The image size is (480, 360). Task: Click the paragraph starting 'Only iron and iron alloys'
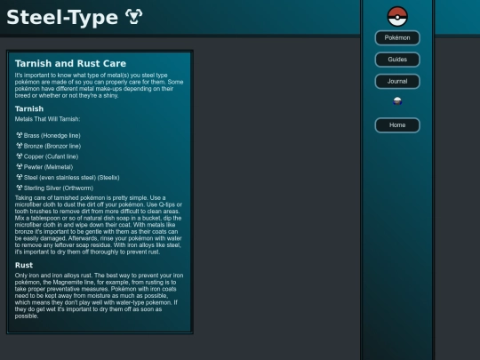(x=100, y=296)
